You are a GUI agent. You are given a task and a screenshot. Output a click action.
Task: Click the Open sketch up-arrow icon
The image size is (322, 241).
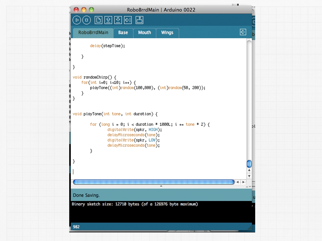coord(108,20)
